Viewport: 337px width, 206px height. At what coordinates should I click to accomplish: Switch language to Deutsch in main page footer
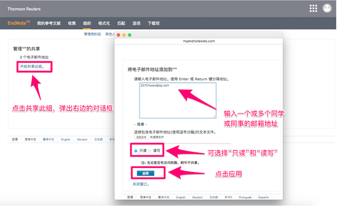[x=82, y=139]
